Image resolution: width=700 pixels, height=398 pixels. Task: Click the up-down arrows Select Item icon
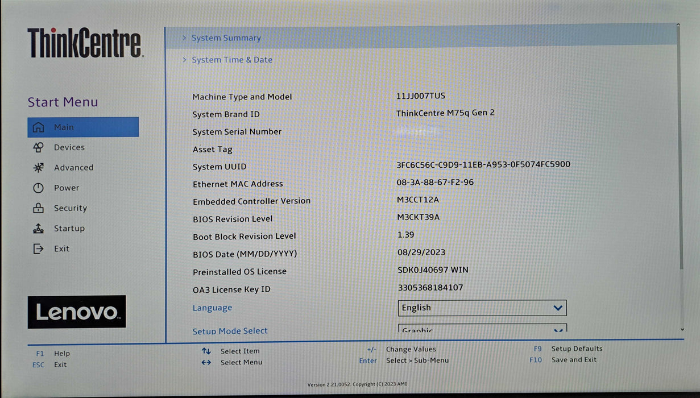(x=206, y=351)
